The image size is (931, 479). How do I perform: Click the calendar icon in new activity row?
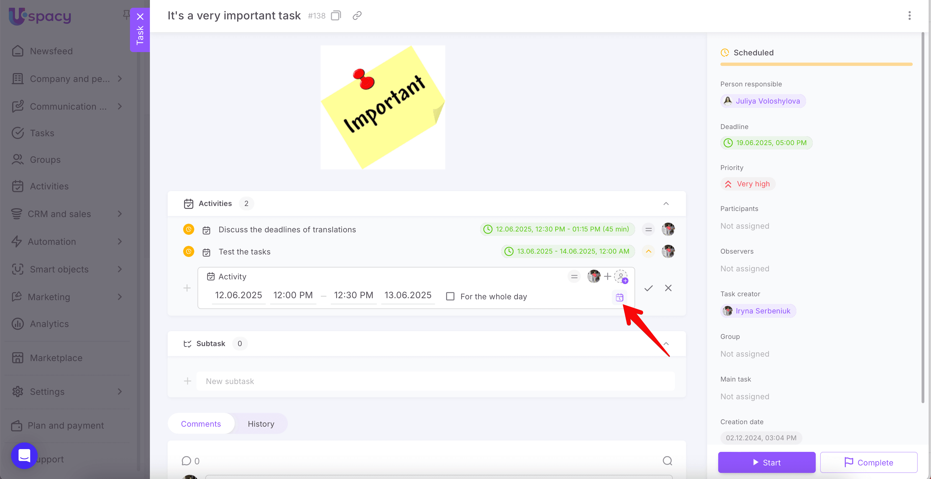[620, 297]
